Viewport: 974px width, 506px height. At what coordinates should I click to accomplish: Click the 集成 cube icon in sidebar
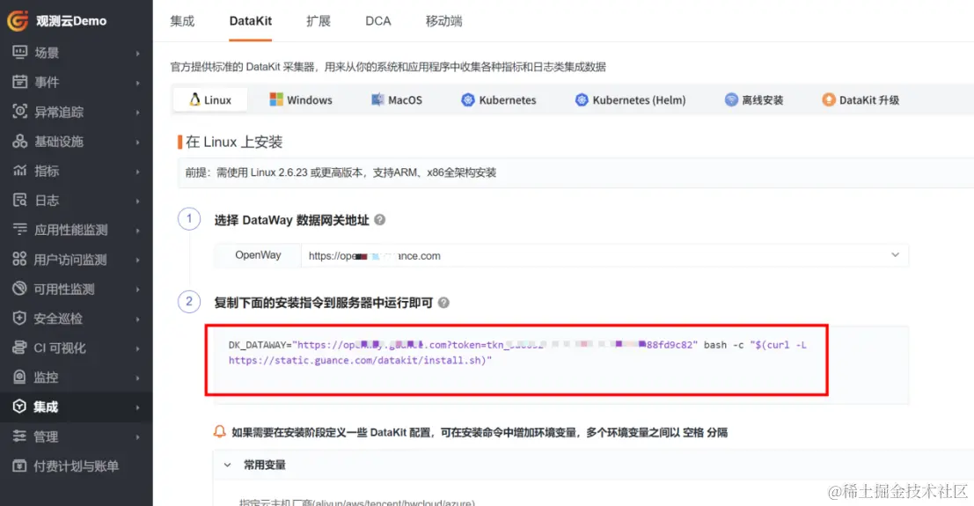(20, 407)
